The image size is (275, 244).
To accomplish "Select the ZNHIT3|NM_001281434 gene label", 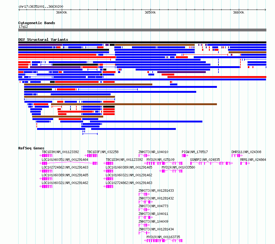I will pos(156,229).
